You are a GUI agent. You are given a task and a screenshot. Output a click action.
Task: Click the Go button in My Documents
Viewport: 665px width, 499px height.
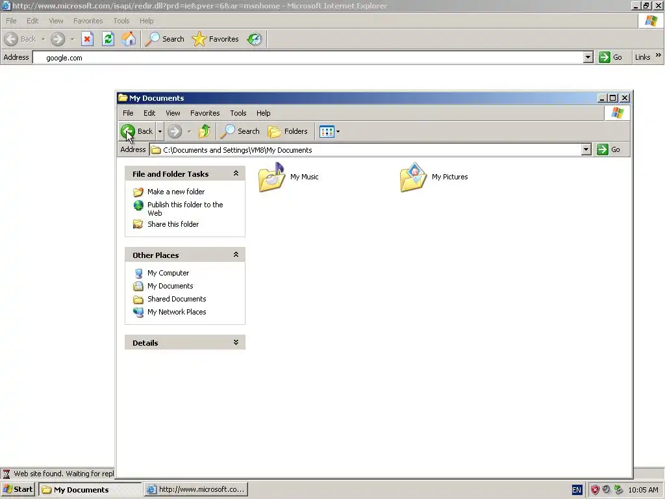tap(609, 149)
